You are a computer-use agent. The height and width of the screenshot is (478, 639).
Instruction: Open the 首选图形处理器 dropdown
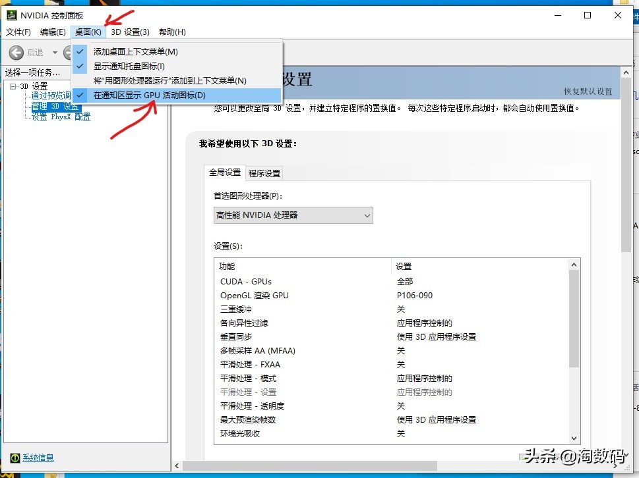click(x=367, y=215)
